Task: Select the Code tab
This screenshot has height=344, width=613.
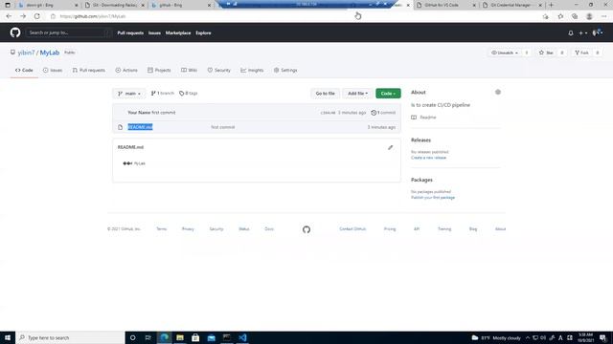Action: click(24, 70)
